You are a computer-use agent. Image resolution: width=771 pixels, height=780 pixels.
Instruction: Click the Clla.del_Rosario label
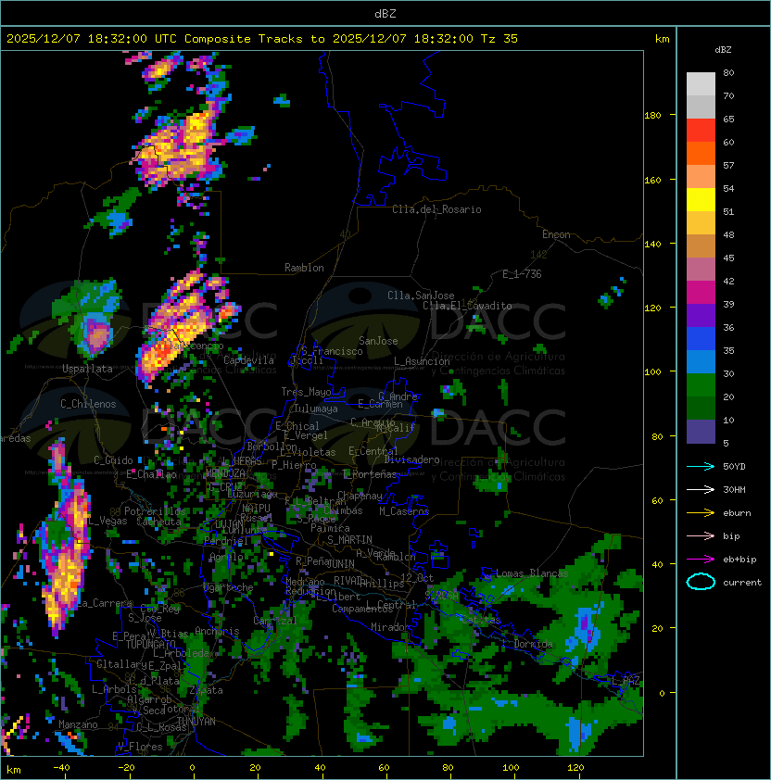[x=436, y=209]
